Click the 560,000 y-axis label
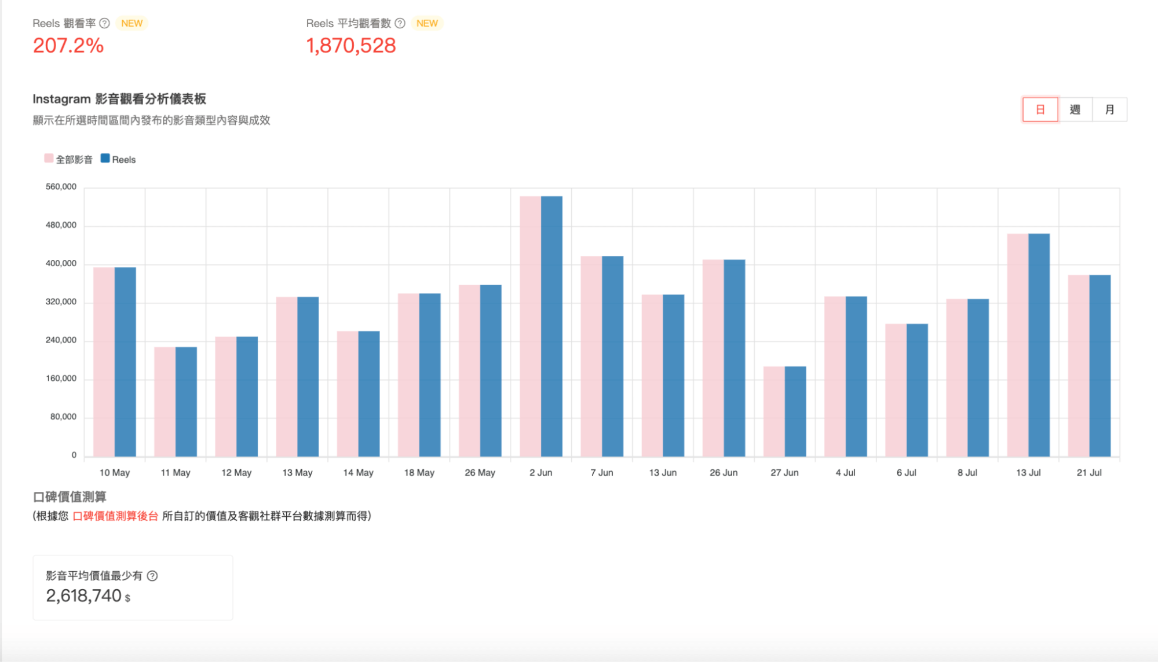 pyautogui.click(x=61, y=187)
